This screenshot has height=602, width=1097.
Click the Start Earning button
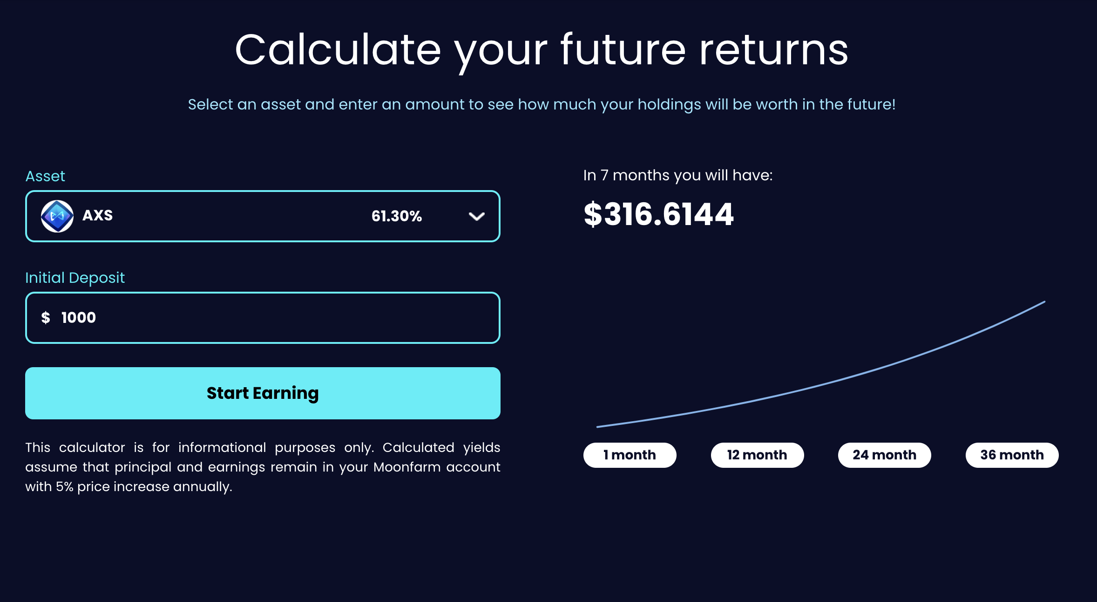coord(263,393)
